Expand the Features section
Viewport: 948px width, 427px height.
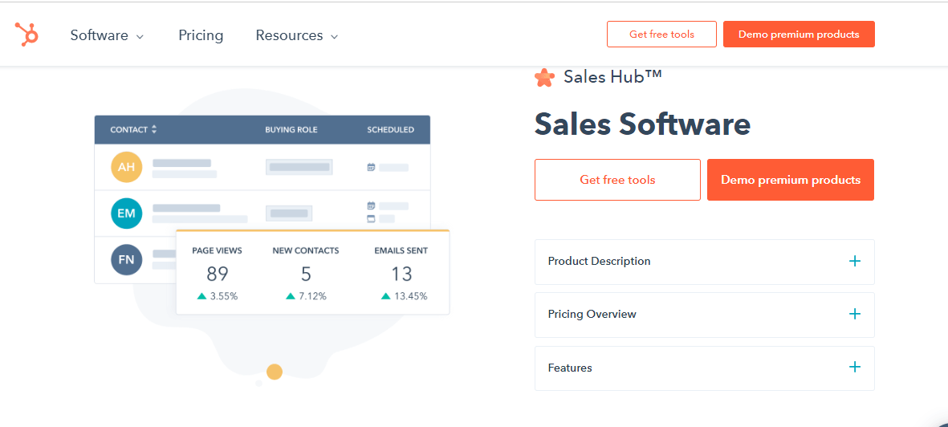(x=704, y=368)
